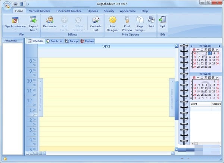The height and width of the screenshot is (163, 224).
Task: Select the 8:00 time slot in scheduler
Action: coord(106,60)
